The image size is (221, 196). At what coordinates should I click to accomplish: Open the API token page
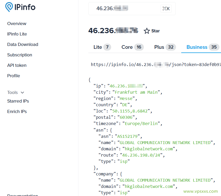pyautogui.click(x=17, y=65)
